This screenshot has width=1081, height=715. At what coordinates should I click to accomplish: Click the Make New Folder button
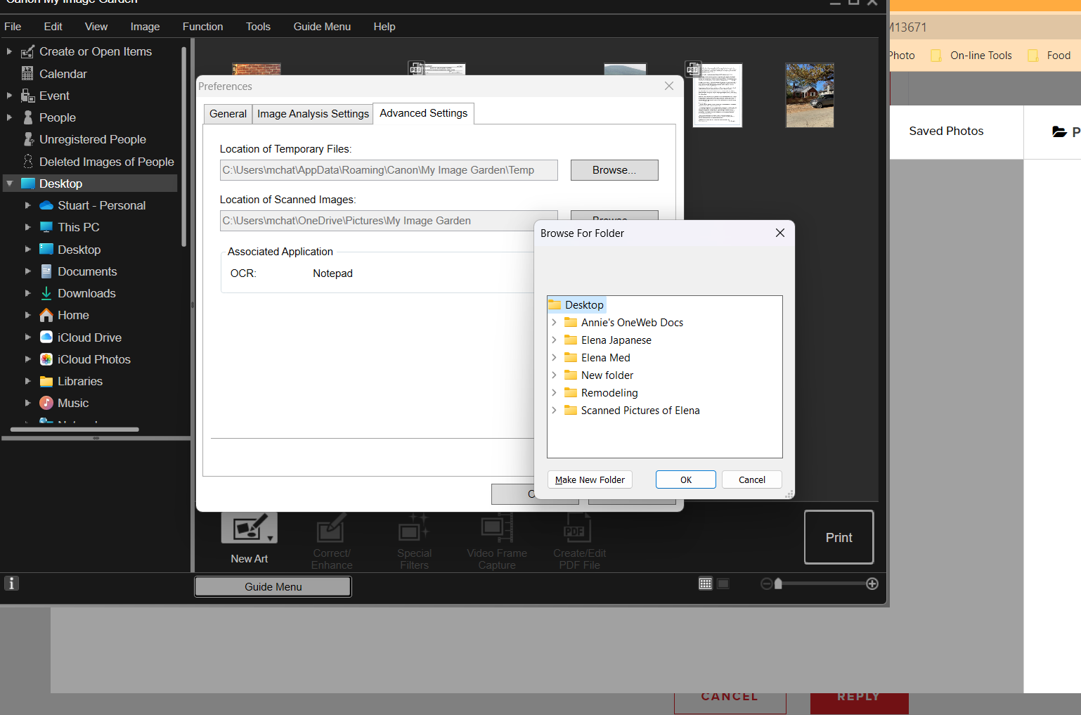click(590, 479)
